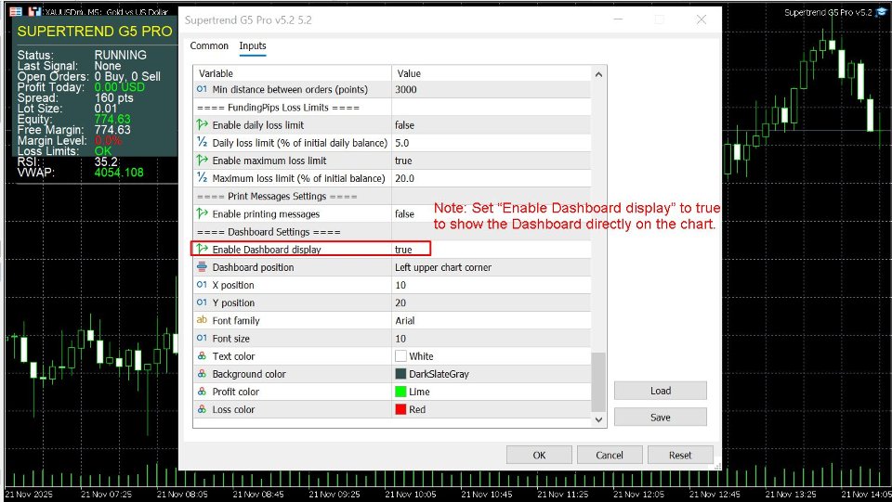Open the Lime profit color swatch
Image resolution: width=892 pixels, height=502 pixels.
(x=400, y=392)
